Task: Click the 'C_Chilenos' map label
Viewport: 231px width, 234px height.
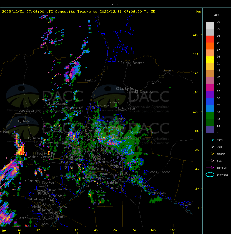Action: (26, 121)
